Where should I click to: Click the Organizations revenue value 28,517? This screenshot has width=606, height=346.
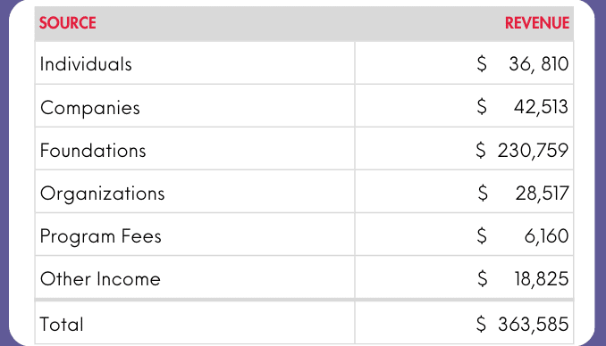[542, 193]
